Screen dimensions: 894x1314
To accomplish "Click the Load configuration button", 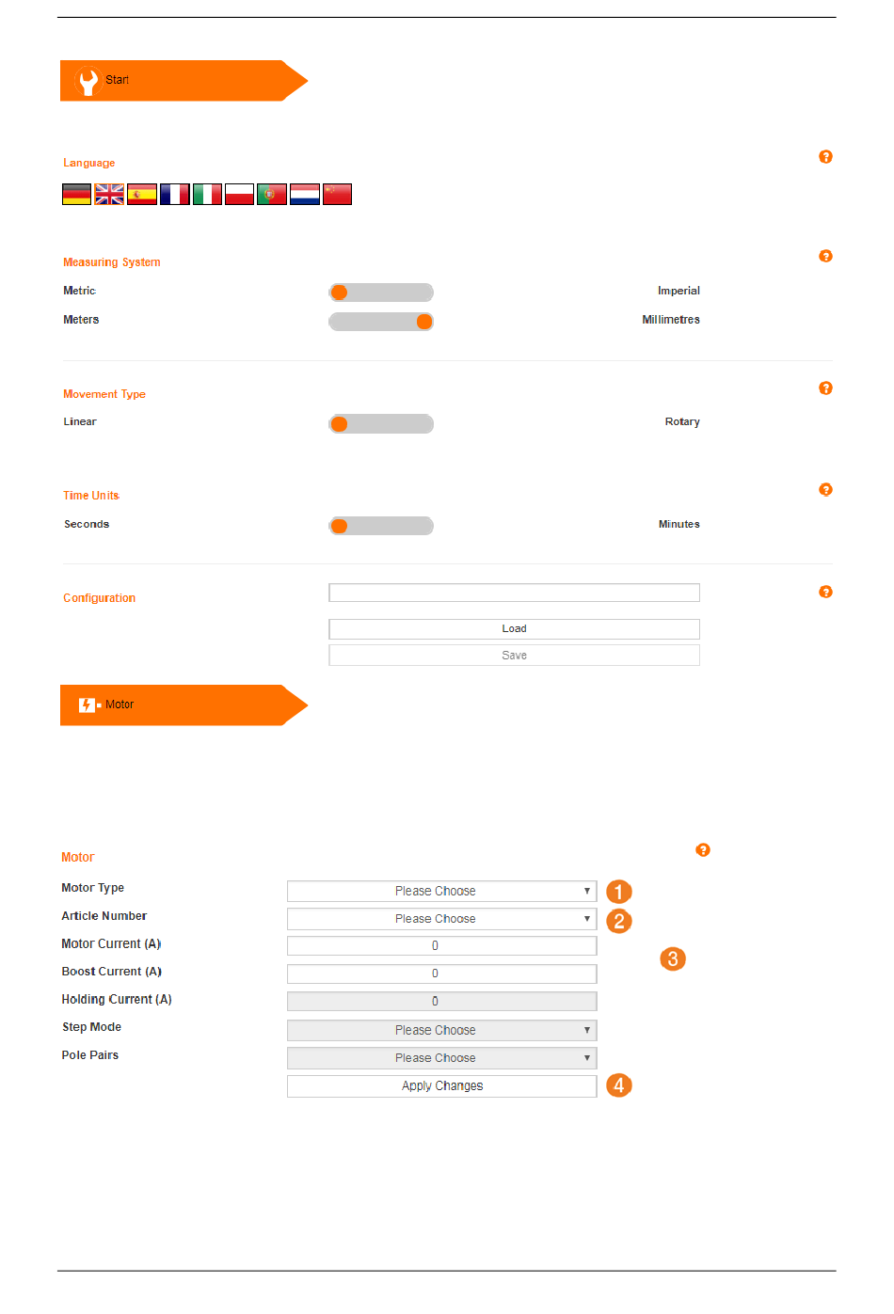I will pyautogui.click(x=514, y=629).
